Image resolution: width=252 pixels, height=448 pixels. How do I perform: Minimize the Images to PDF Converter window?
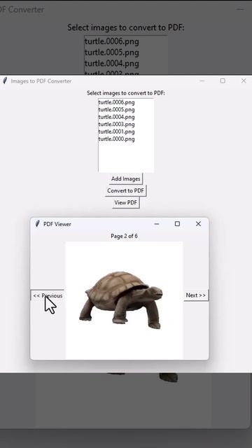(202, 81)
